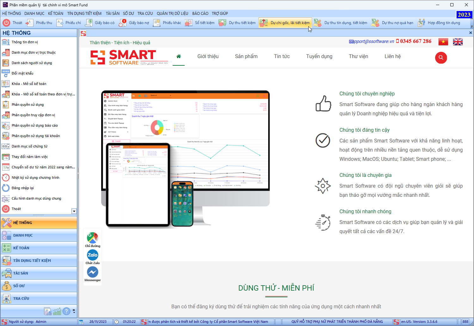The image size is (474, 326).
Task: Open Danh mục số chứng từ
Action: pos(39,146)
